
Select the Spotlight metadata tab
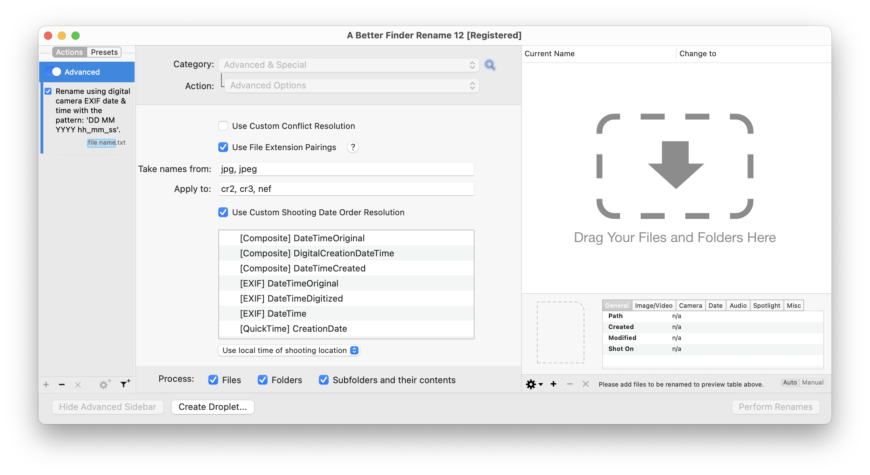pos(767,305)
